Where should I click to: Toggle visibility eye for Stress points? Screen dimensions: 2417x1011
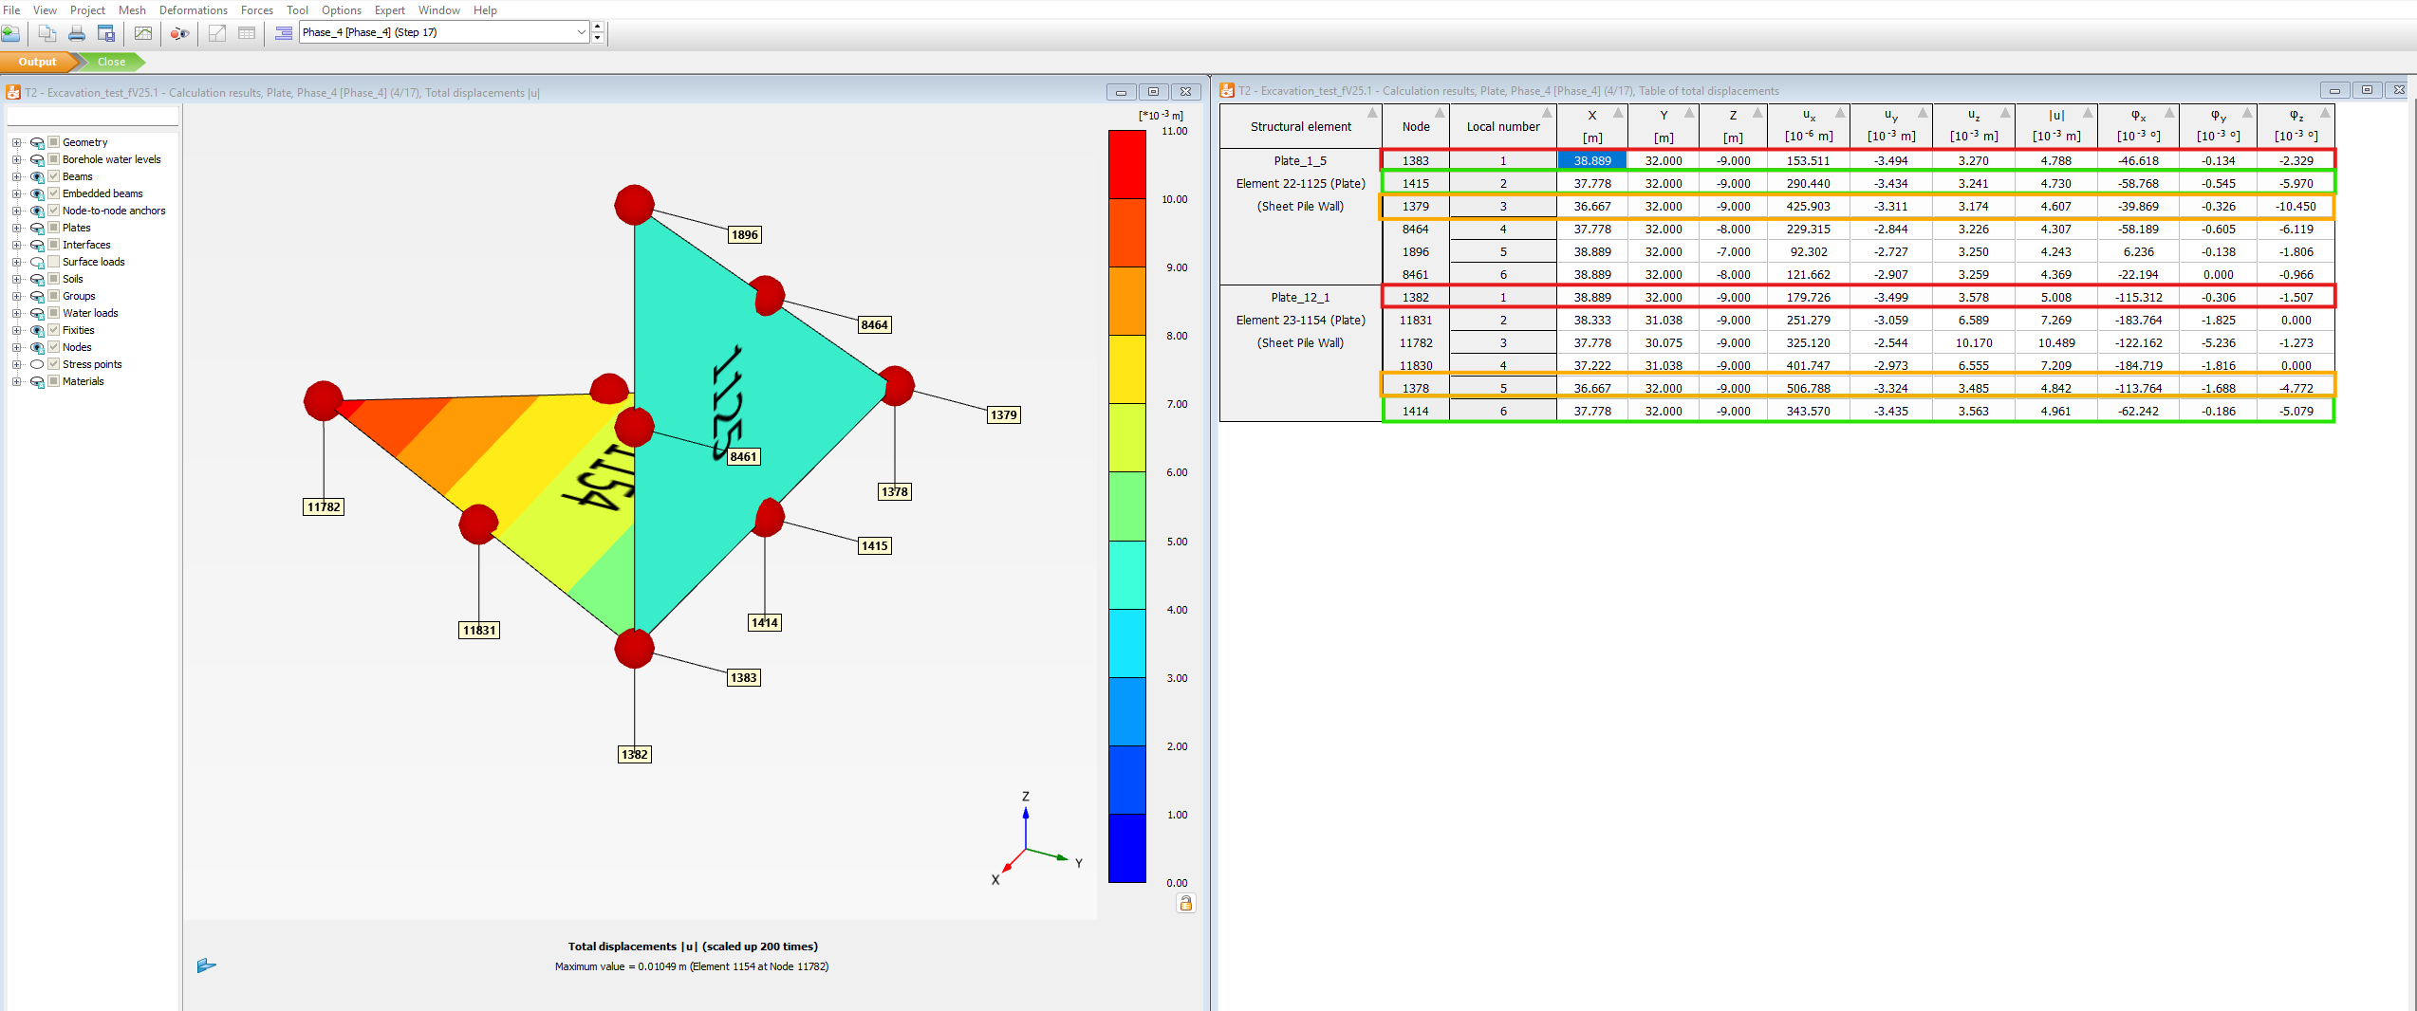pyautogui.click(x=37, y=364)
